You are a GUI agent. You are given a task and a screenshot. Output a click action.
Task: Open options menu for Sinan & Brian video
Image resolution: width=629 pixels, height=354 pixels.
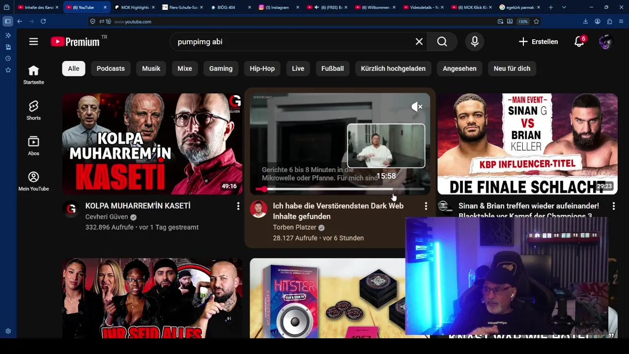pyautogui.click(x=613, y=206)
